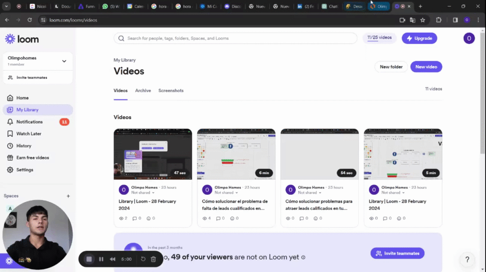Switch to the Archive tab
Screen dimensions: 486x272
(x=143, y=91)
